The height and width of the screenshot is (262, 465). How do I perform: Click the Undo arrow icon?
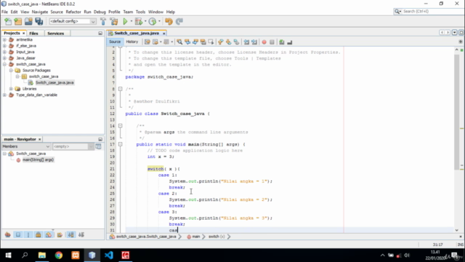pos(169,21)
